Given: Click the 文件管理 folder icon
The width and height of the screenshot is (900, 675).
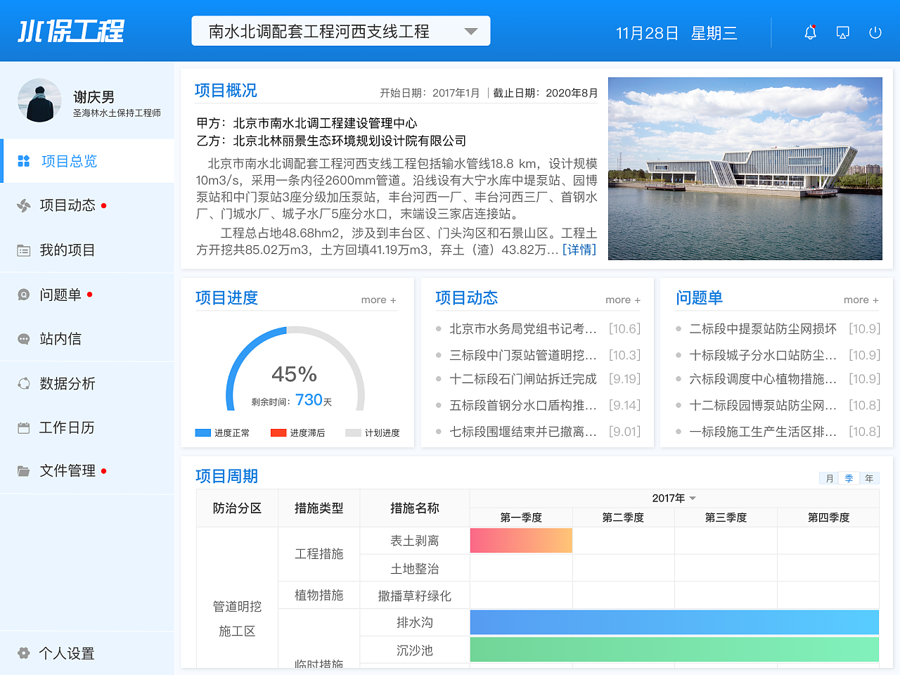Looking at the screenshot, I should pos(23,471).
